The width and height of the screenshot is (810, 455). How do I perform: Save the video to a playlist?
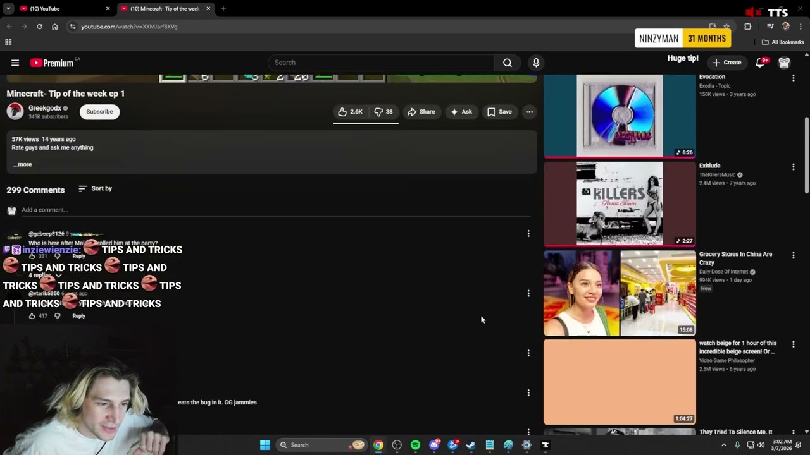[499, 112]
